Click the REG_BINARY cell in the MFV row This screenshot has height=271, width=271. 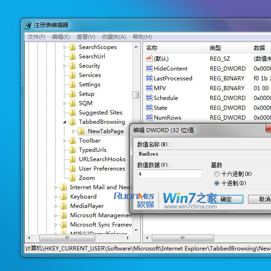(227, 88)
